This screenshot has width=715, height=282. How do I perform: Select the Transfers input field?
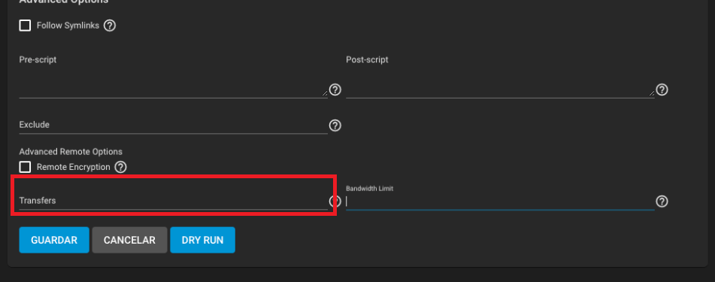coord(173,200)
